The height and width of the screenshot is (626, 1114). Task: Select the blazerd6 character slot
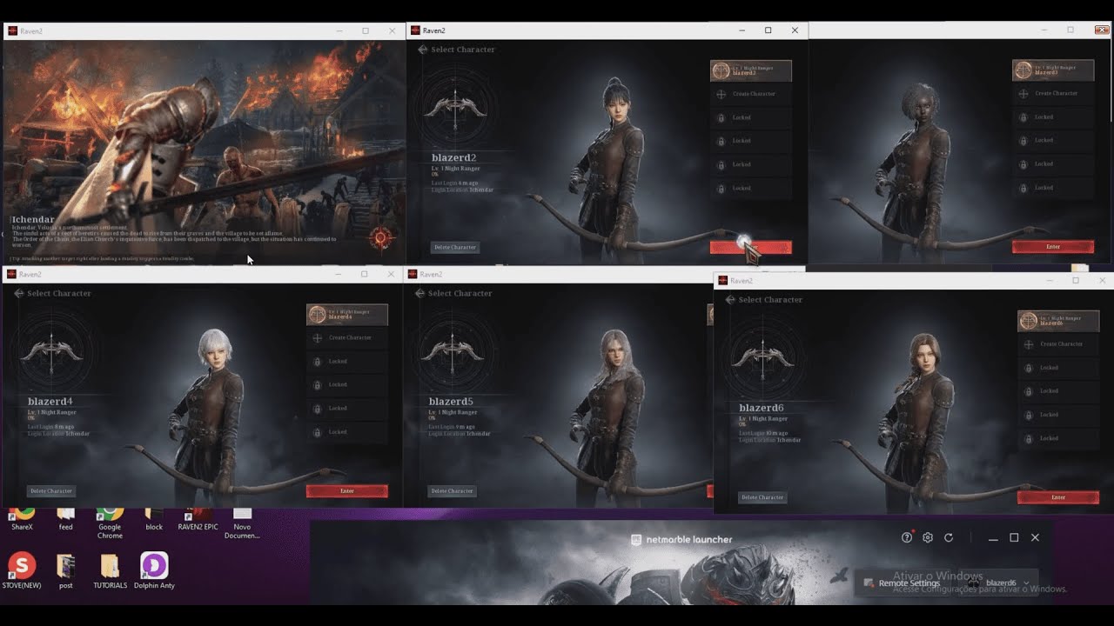[x=1058, y=320]
